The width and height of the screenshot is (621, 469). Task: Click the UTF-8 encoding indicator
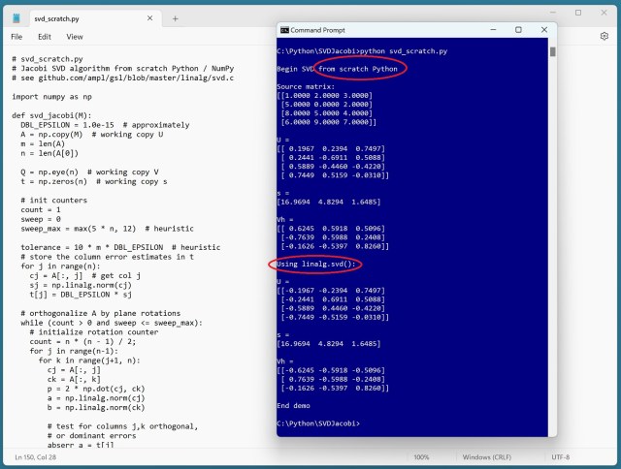pyautogui.click(x=562, y=456)
